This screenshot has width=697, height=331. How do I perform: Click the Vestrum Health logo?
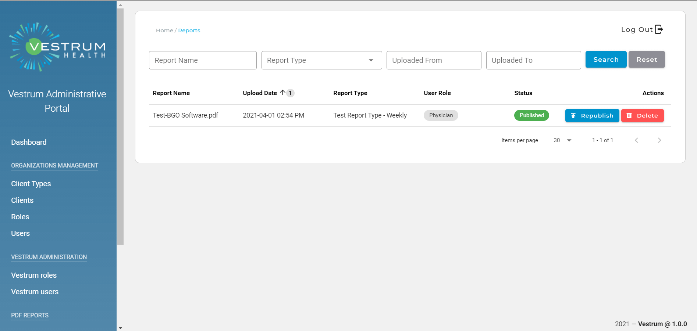pos(57,47)
